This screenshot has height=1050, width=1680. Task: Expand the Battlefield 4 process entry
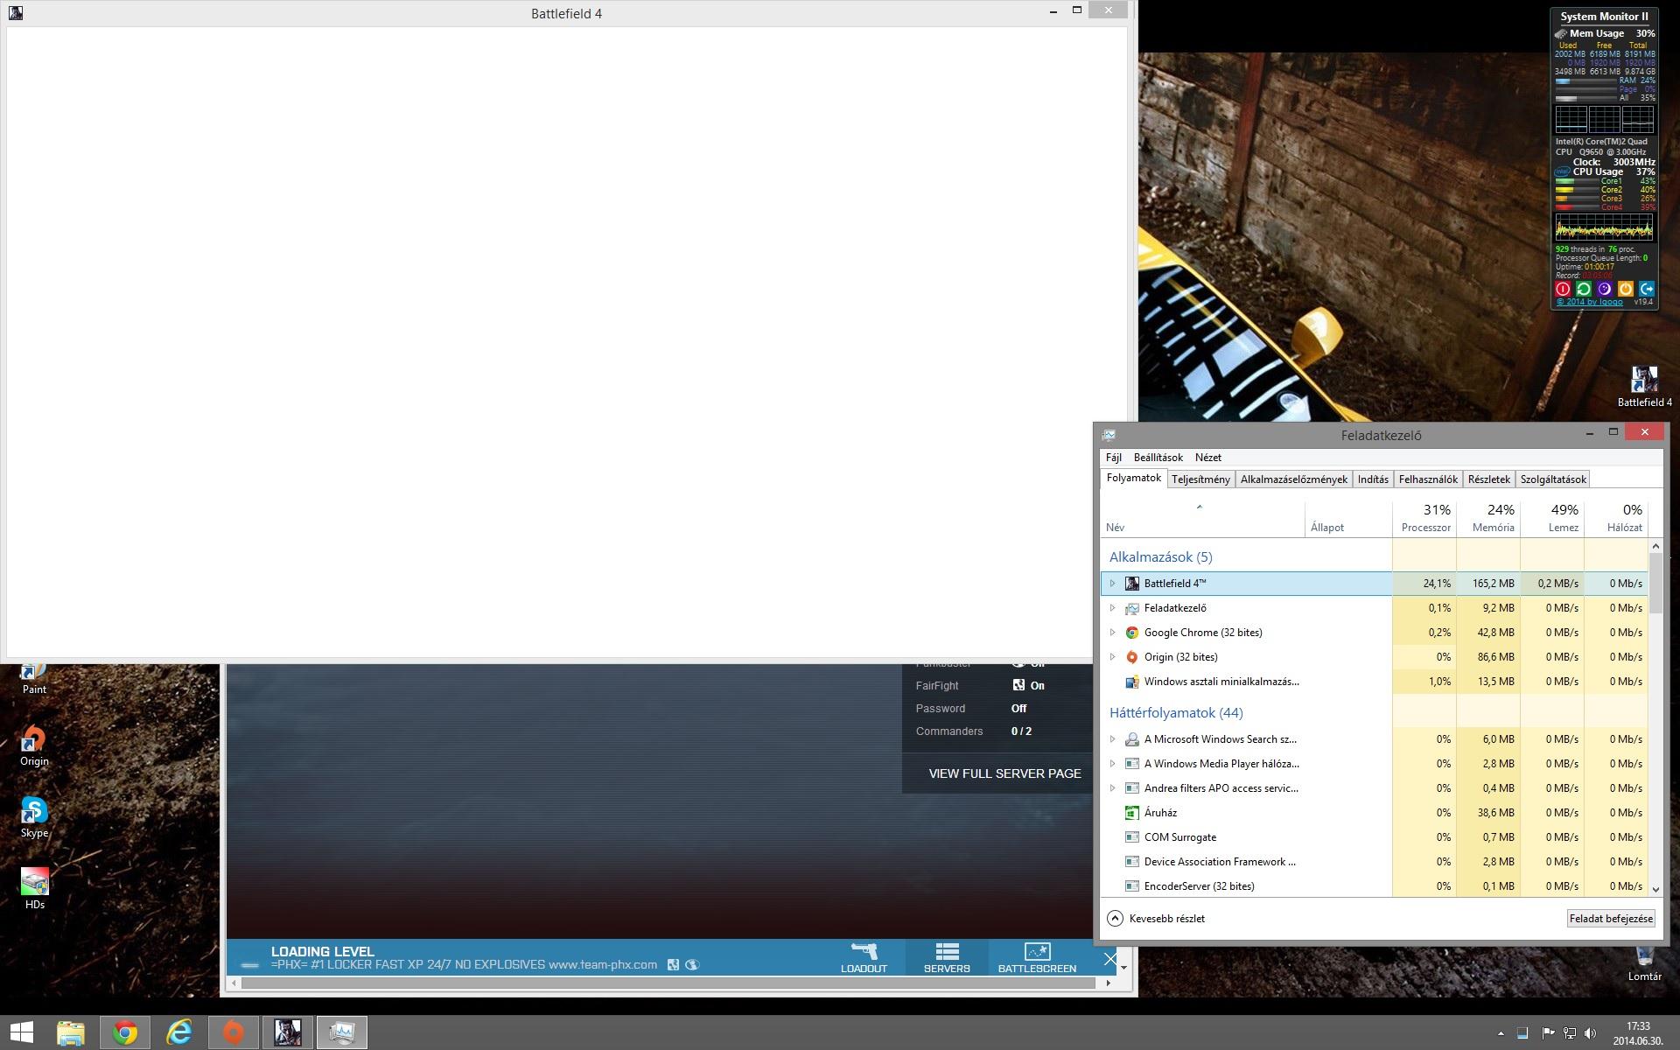[1113, 584]
